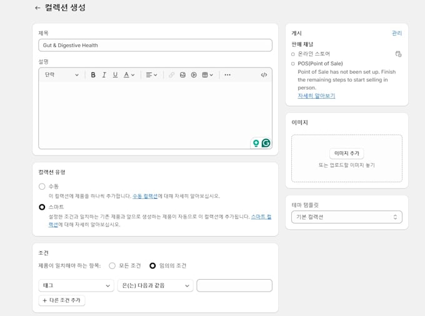Image resolution: width=425 pixels, height=316 pixels.
Task: Open the 수동 컬렉션 help link
Action: (145, 196)
